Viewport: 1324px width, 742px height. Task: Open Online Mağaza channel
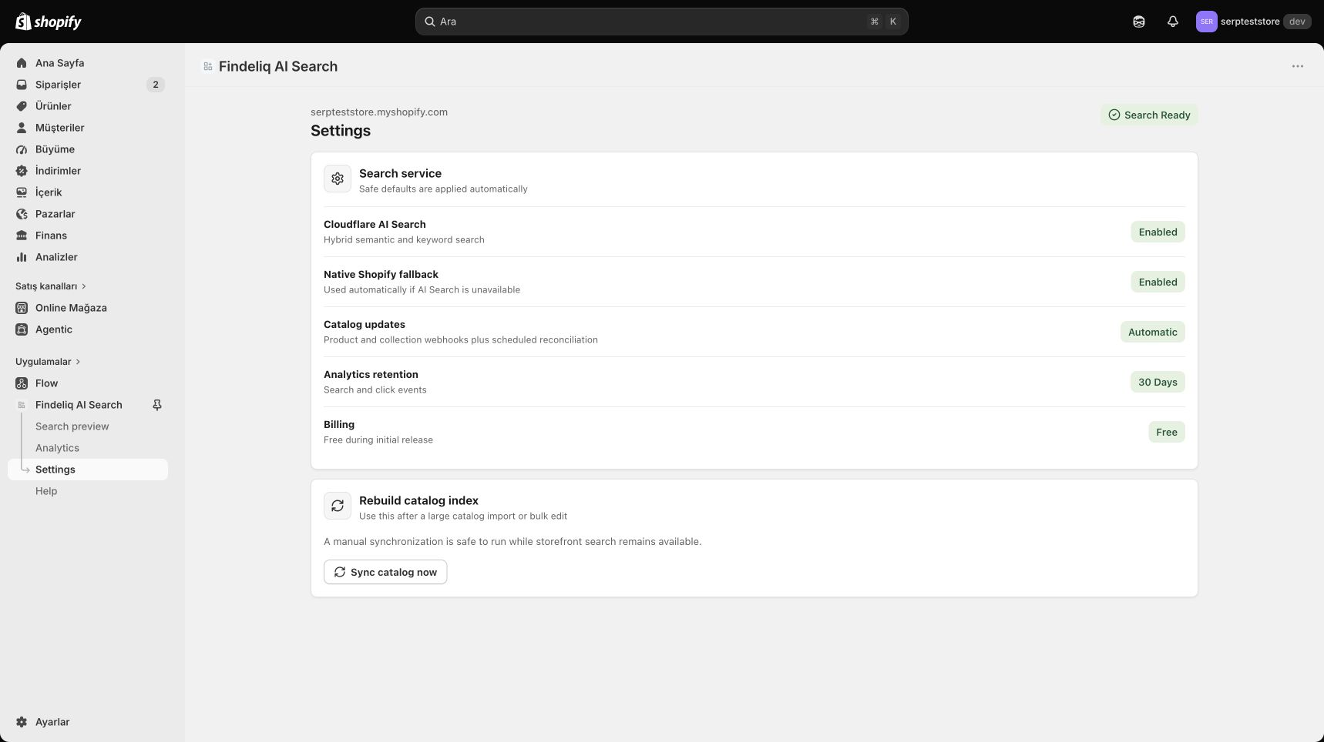(x=88, y=308)
